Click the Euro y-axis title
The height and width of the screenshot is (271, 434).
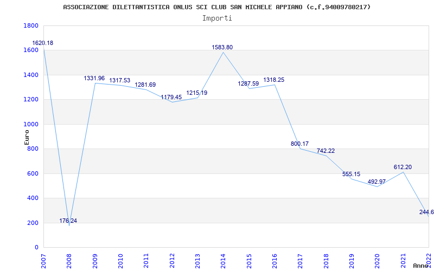(x=27, y=138)
